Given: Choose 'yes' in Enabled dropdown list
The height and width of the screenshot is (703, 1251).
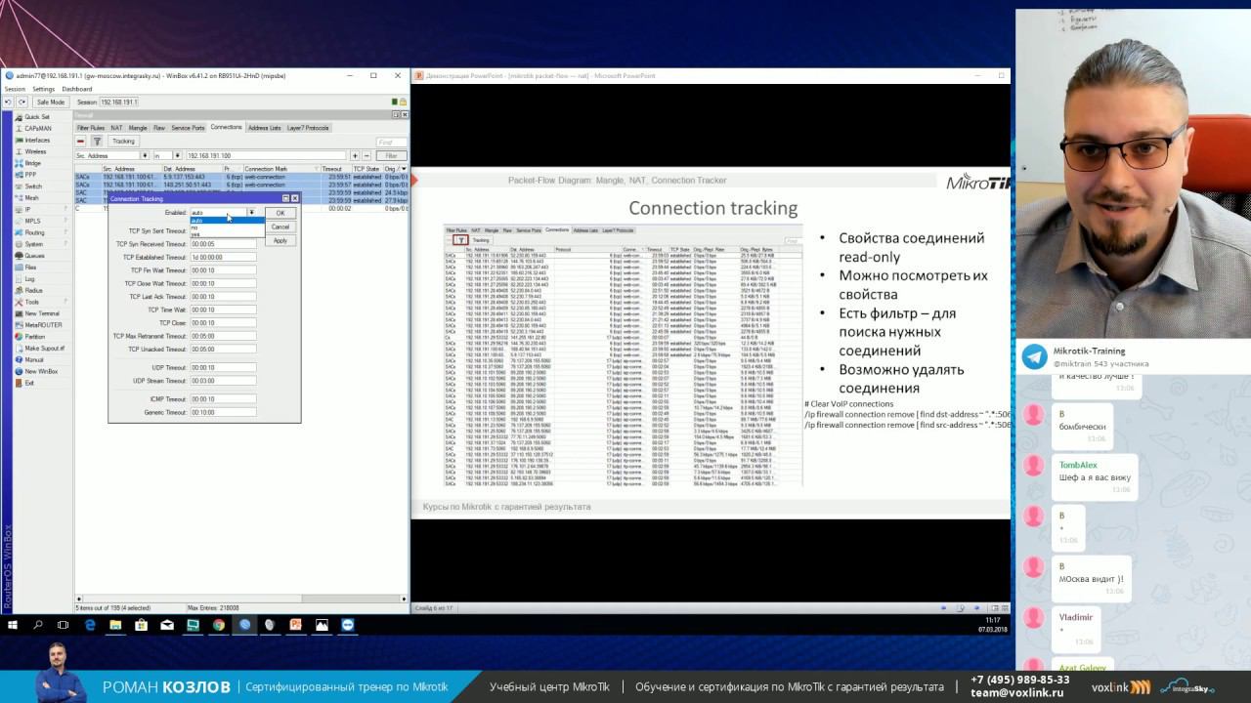Looking at the screenshot, I should click(x=227, y=234).
